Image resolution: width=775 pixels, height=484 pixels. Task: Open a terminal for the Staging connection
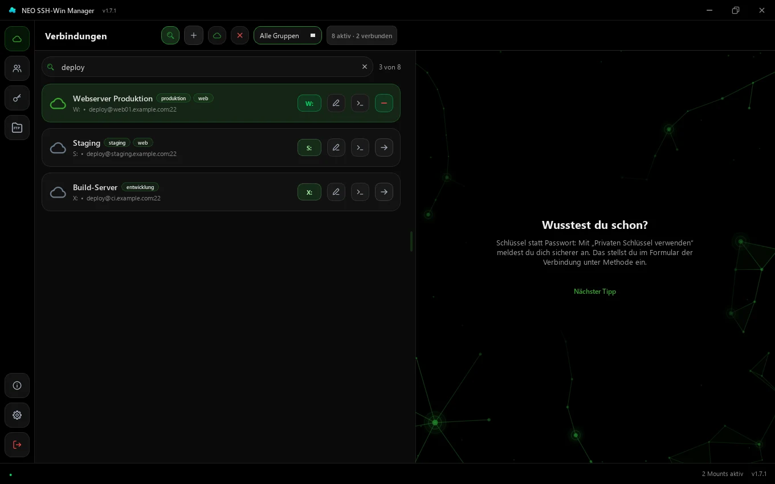(360, 147)
